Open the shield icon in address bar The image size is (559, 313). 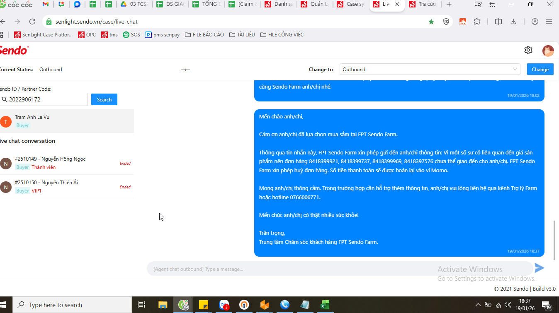[446, 22]
